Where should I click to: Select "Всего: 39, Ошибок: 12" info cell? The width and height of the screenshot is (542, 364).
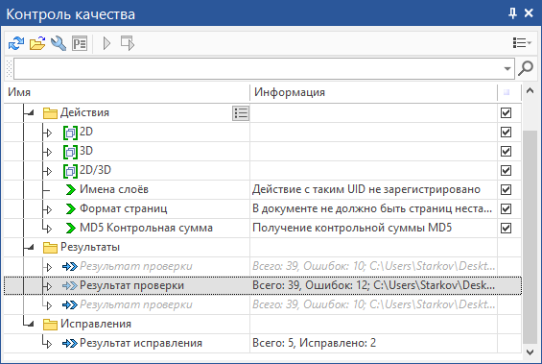[373, 286]
